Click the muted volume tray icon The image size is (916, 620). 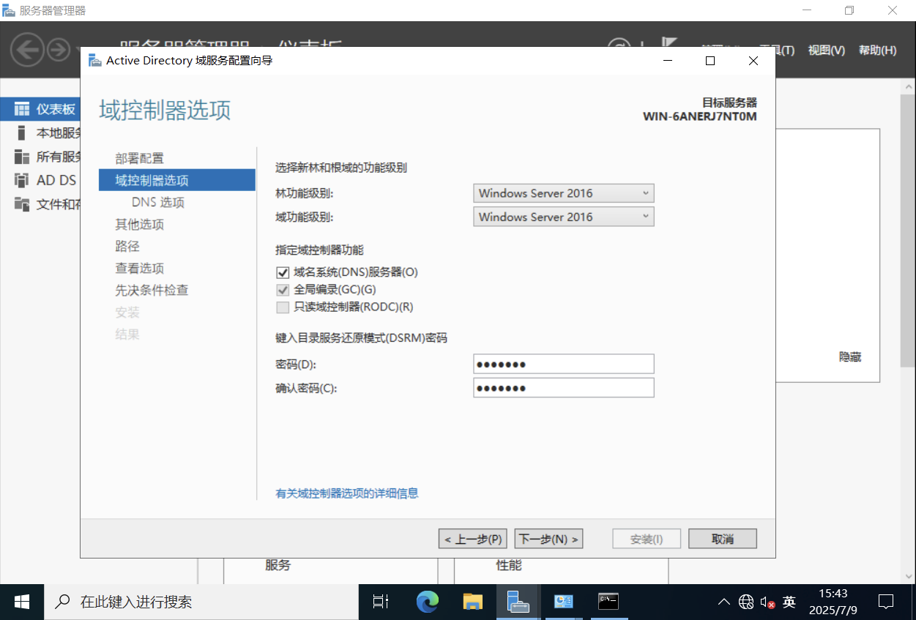767,602
